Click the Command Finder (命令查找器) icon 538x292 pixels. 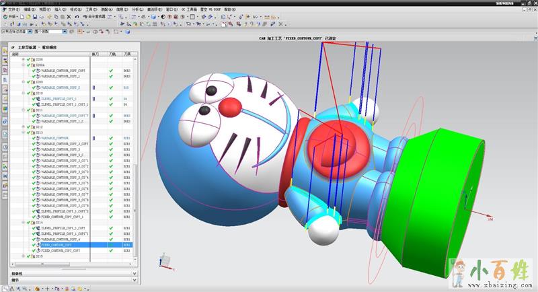[86, 17]
